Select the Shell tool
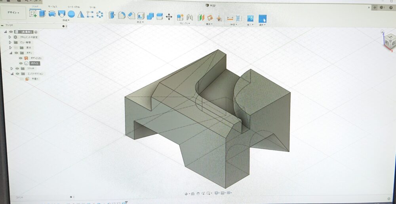The height and width of the screenshot is (204, 396). (x=141, y=16)
